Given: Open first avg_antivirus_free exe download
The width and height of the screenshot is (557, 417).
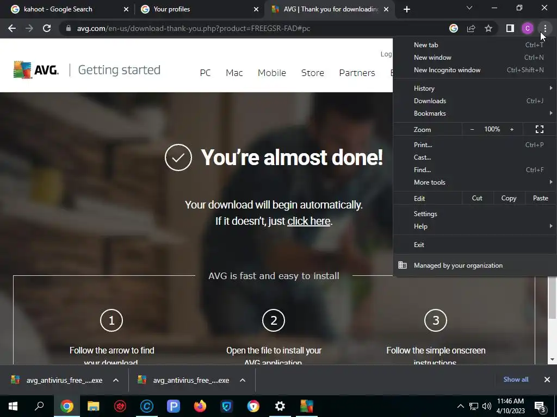Looking at the screenshot, I should (57, 380).
